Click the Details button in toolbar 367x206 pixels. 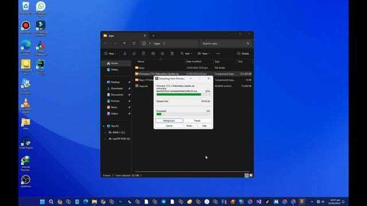tap(243, 53)
